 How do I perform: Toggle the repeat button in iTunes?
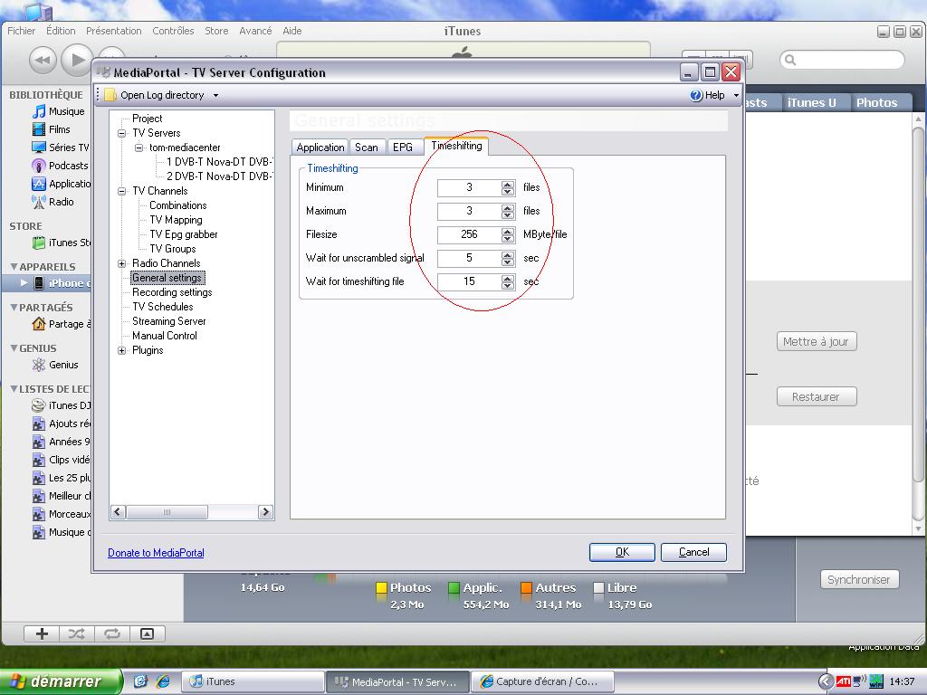(x=111, y=633)
